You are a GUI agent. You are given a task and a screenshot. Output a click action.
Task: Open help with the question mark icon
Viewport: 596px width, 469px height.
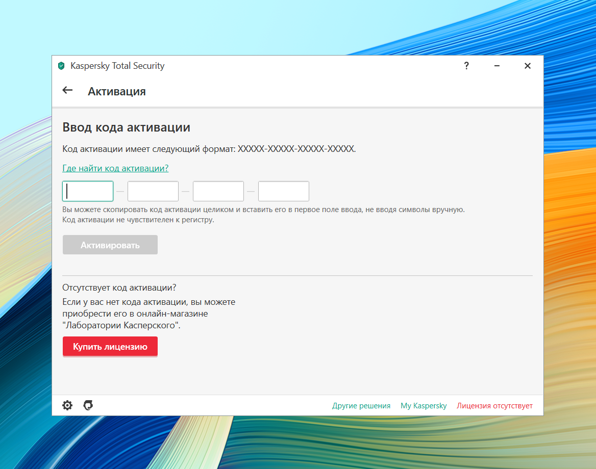466,66
